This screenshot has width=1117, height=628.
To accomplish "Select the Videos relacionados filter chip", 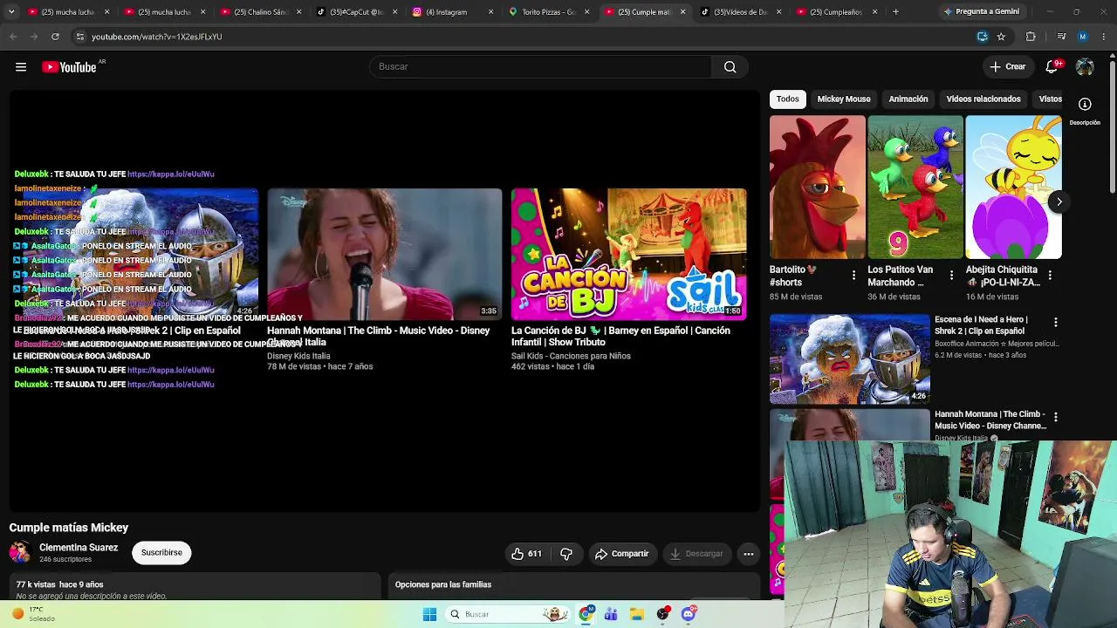I will click(x=983, y=99).
